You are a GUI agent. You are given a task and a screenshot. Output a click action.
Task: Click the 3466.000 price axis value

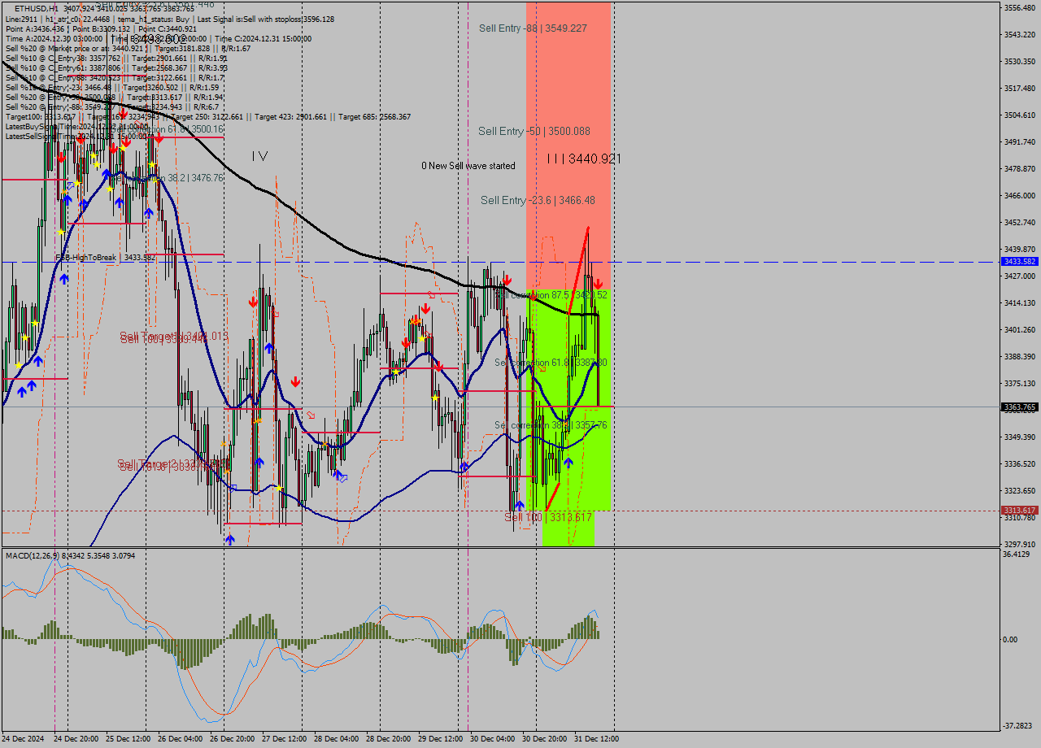tap(1019, 196)
